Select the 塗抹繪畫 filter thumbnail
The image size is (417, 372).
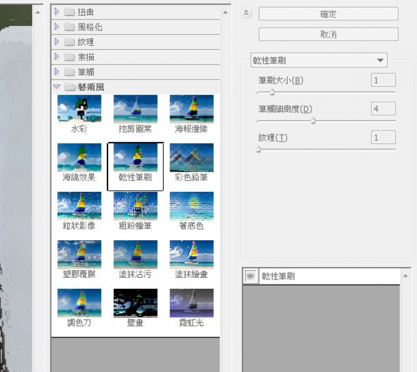(191, 255)
